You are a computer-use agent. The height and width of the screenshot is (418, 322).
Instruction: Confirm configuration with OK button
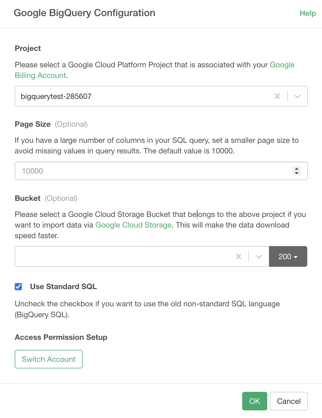point(254,401)
